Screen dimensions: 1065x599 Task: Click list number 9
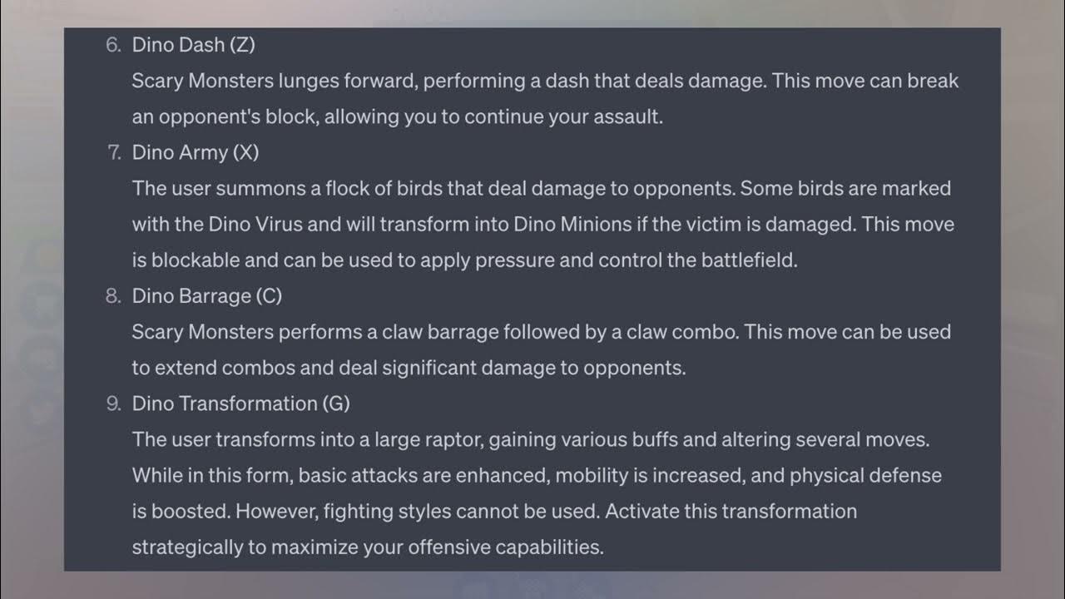point(114,403)
